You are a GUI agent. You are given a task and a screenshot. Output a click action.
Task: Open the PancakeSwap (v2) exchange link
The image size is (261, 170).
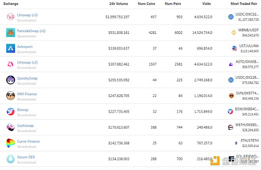(x=31, y=31)
